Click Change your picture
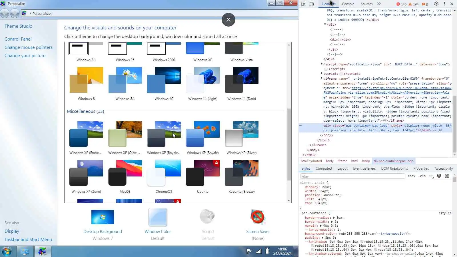 [25, 55]
